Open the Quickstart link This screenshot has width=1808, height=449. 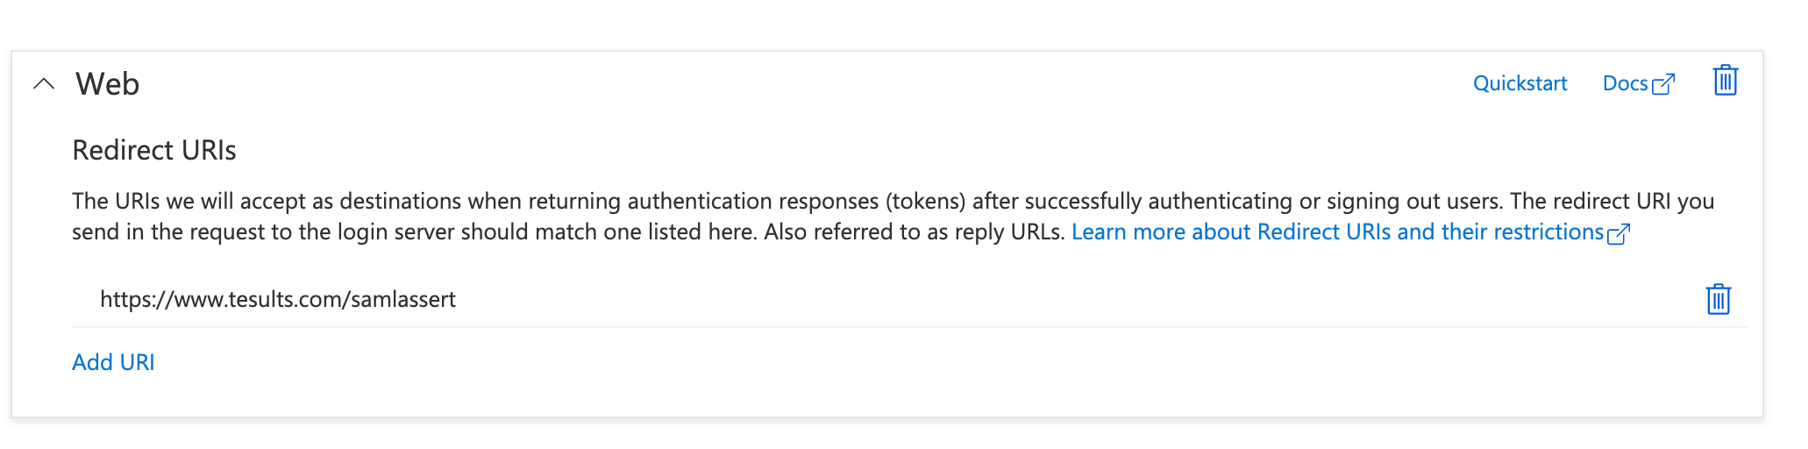tap(1520, 83)
